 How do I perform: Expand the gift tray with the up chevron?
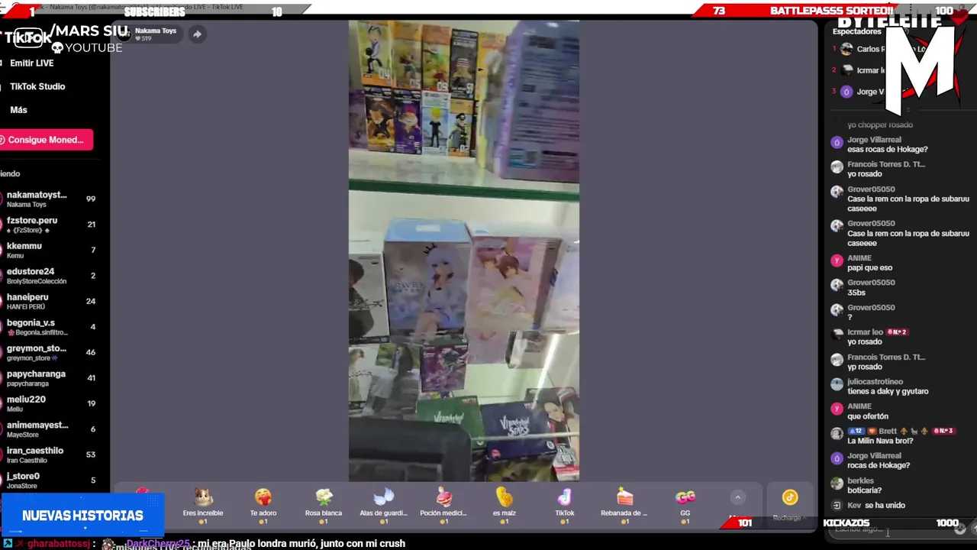[737, 497]
